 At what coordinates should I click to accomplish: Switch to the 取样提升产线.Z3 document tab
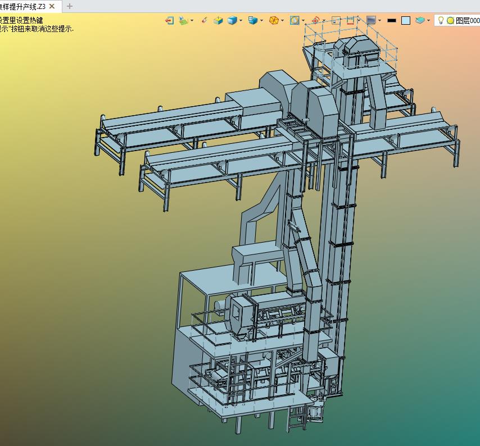22,6
